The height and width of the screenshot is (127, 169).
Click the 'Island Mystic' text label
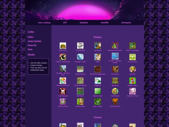click(x=115, y=96)
